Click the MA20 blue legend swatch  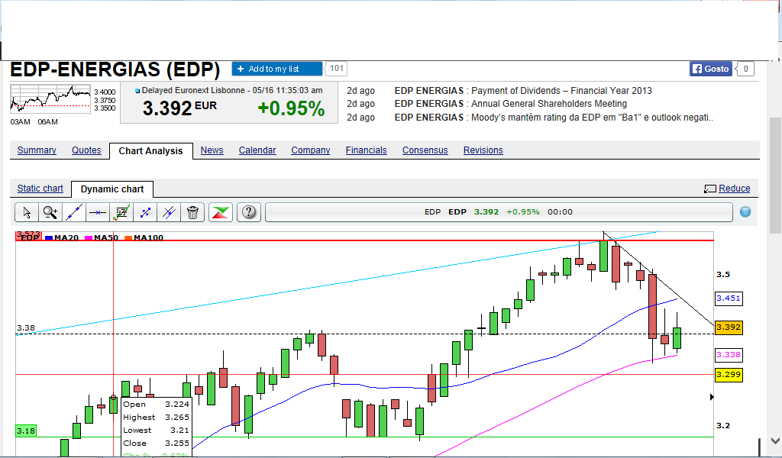[x=49, y=237]
